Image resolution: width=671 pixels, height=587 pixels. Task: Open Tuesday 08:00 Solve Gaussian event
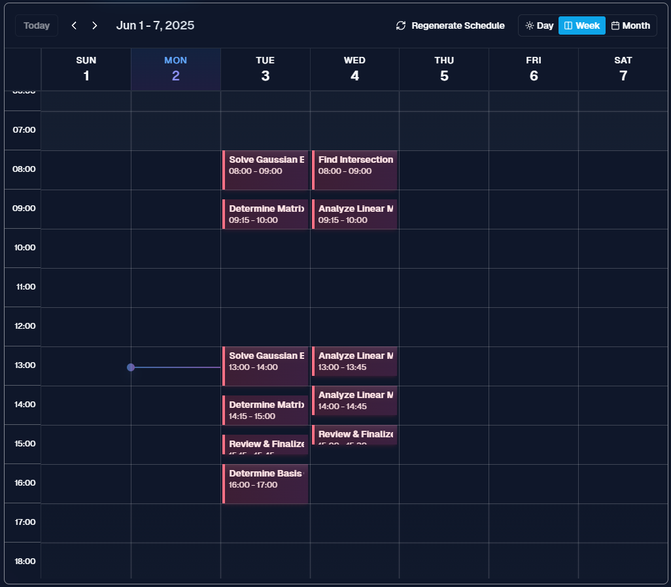coord(266,170)
